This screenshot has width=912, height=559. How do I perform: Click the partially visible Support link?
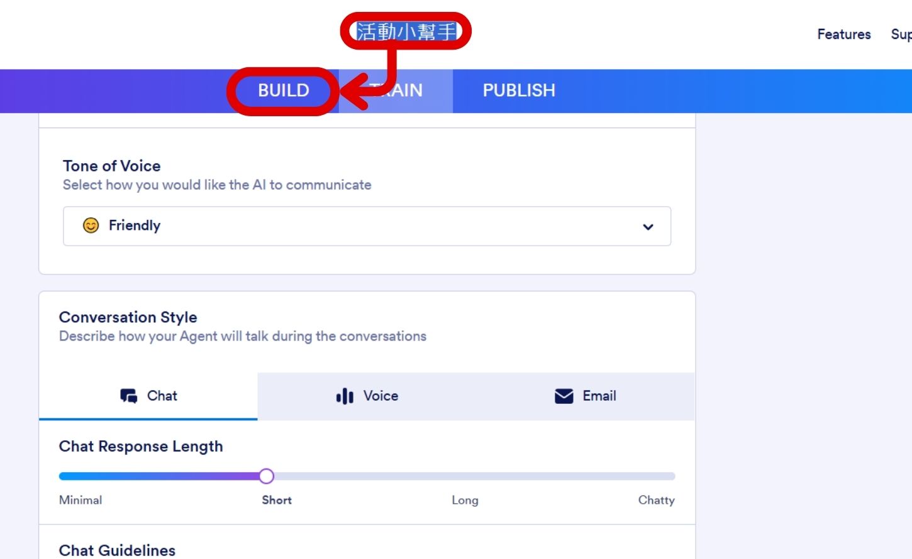click(x=901, y=35)
